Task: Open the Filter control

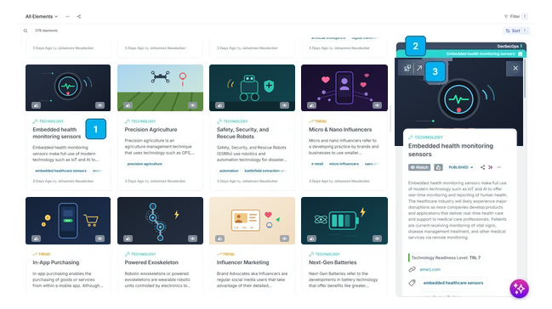Action: (515, 16)
